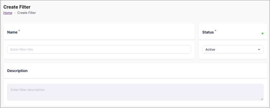Click the green status indicator dot
This screenshot has height=108, width=270.
point(262,33)
